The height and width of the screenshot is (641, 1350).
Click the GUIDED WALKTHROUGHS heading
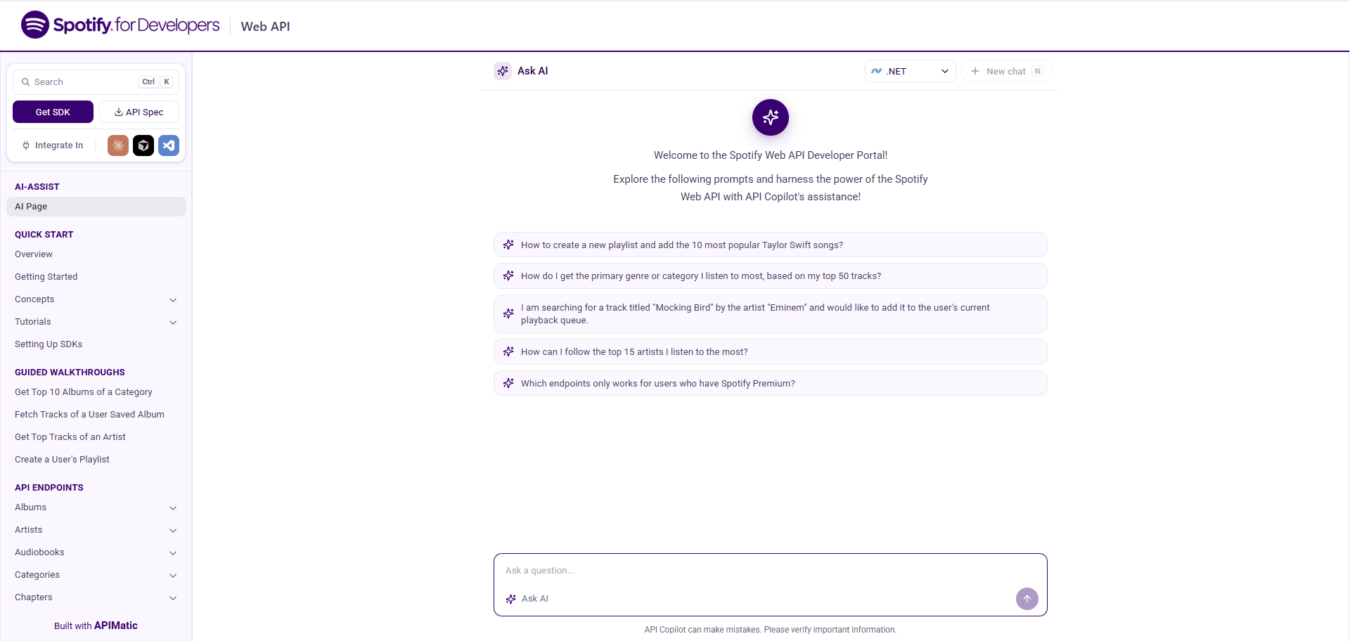(70, 373)
